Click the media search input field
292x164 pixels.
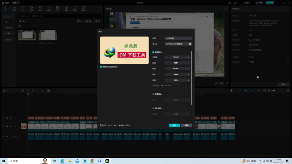coord(59,16)
